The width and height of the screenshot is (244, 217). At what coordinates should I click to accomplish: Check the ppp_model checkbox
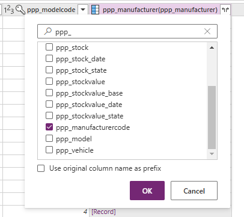click(x=49, y=138)
